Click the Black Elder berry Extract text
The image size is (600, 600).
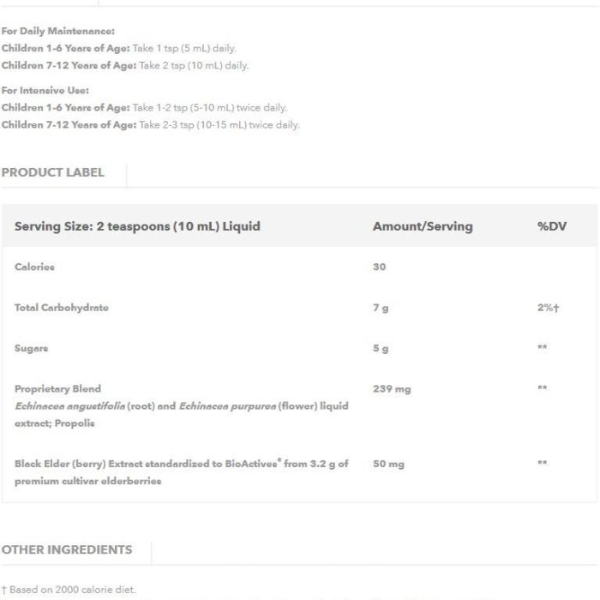pos(182,472)
